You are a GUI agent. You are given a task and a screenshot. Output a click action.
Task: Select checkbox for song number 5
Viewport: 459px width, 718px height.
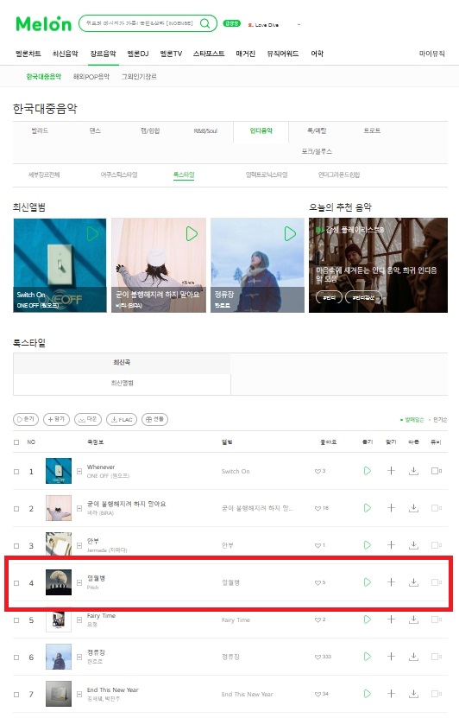click(16, 620)
